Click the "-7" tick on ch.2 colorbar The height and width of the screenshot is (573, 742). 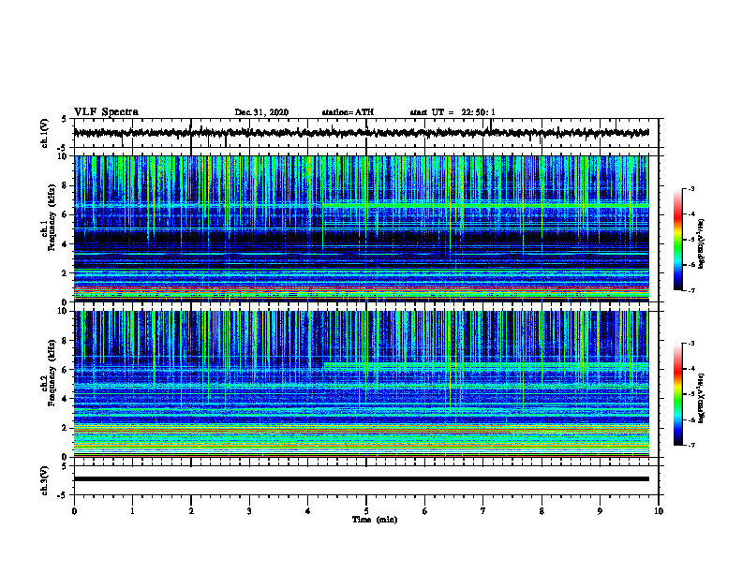[x=691, y=446]
